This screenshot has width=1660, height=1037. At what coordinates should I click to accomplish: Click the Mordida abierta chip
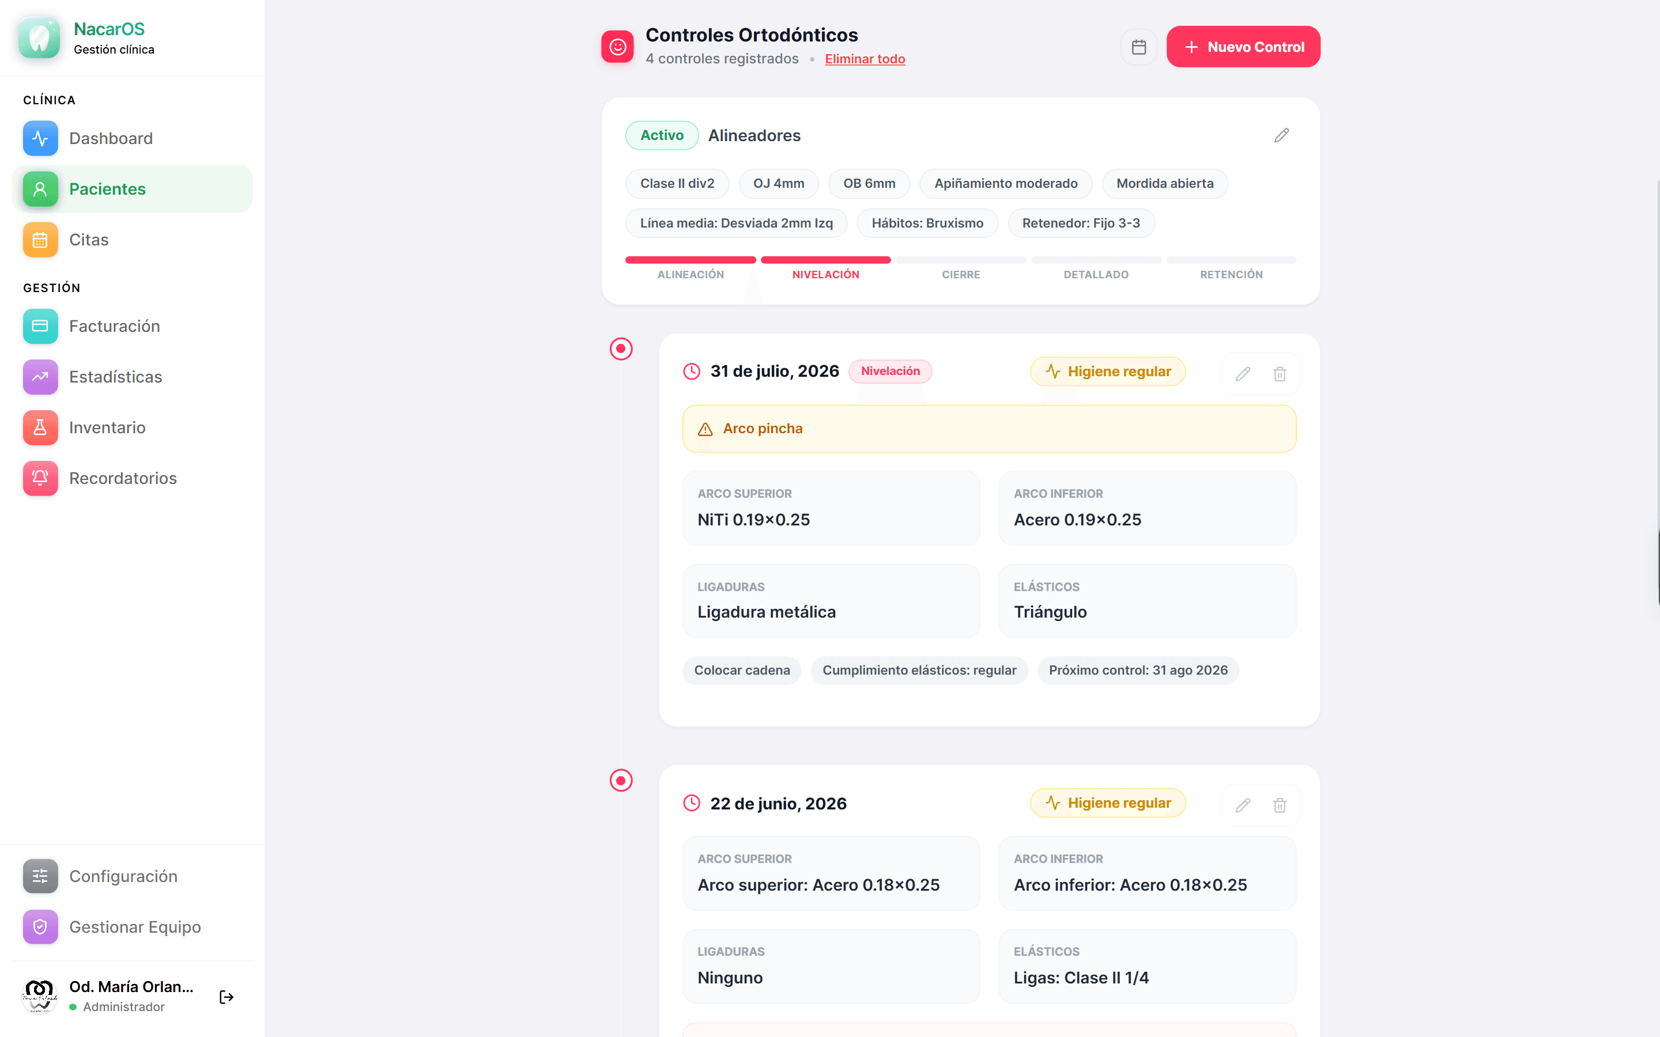point(1165,184)
